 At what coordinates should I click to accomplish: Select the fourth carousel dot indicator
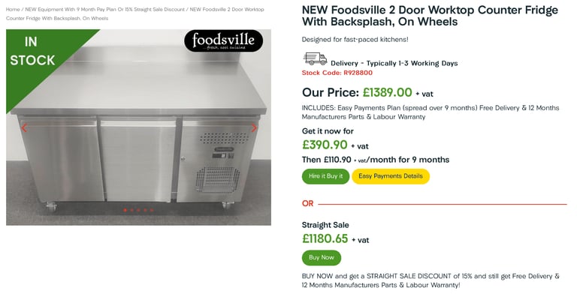[x=145, y=210]
